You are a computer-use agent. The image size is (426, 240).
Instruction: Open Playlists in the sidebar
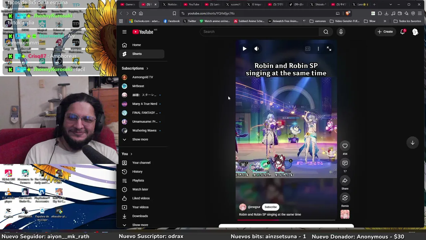pyautogui.click(x=142, y=181)
